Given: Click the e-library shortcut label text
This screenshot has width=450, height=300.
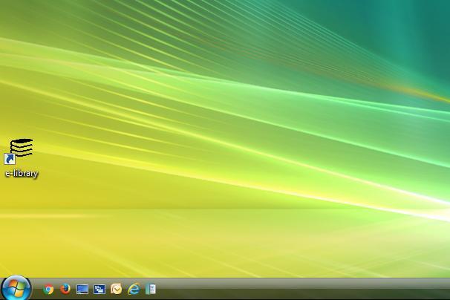Looking at the screenshot, I should click(22, 174).
